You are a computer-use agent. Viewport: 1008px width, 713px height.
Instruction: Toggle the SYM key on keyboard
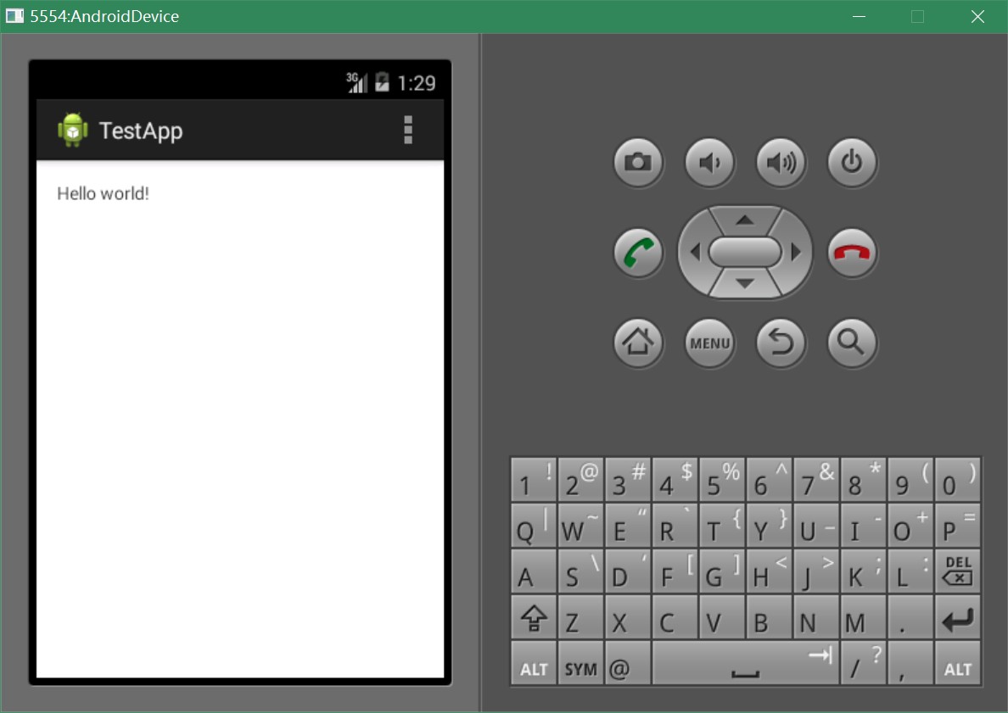point(581,664)
